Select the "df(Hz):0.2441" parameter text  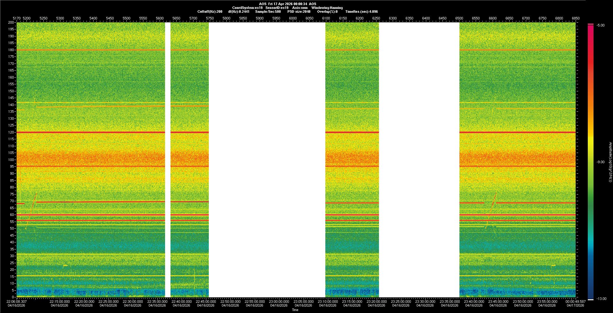click(x=239, y=11)
